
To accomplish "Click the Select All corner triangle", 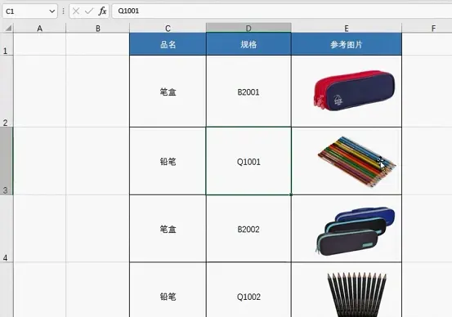I will pos(9,28).
